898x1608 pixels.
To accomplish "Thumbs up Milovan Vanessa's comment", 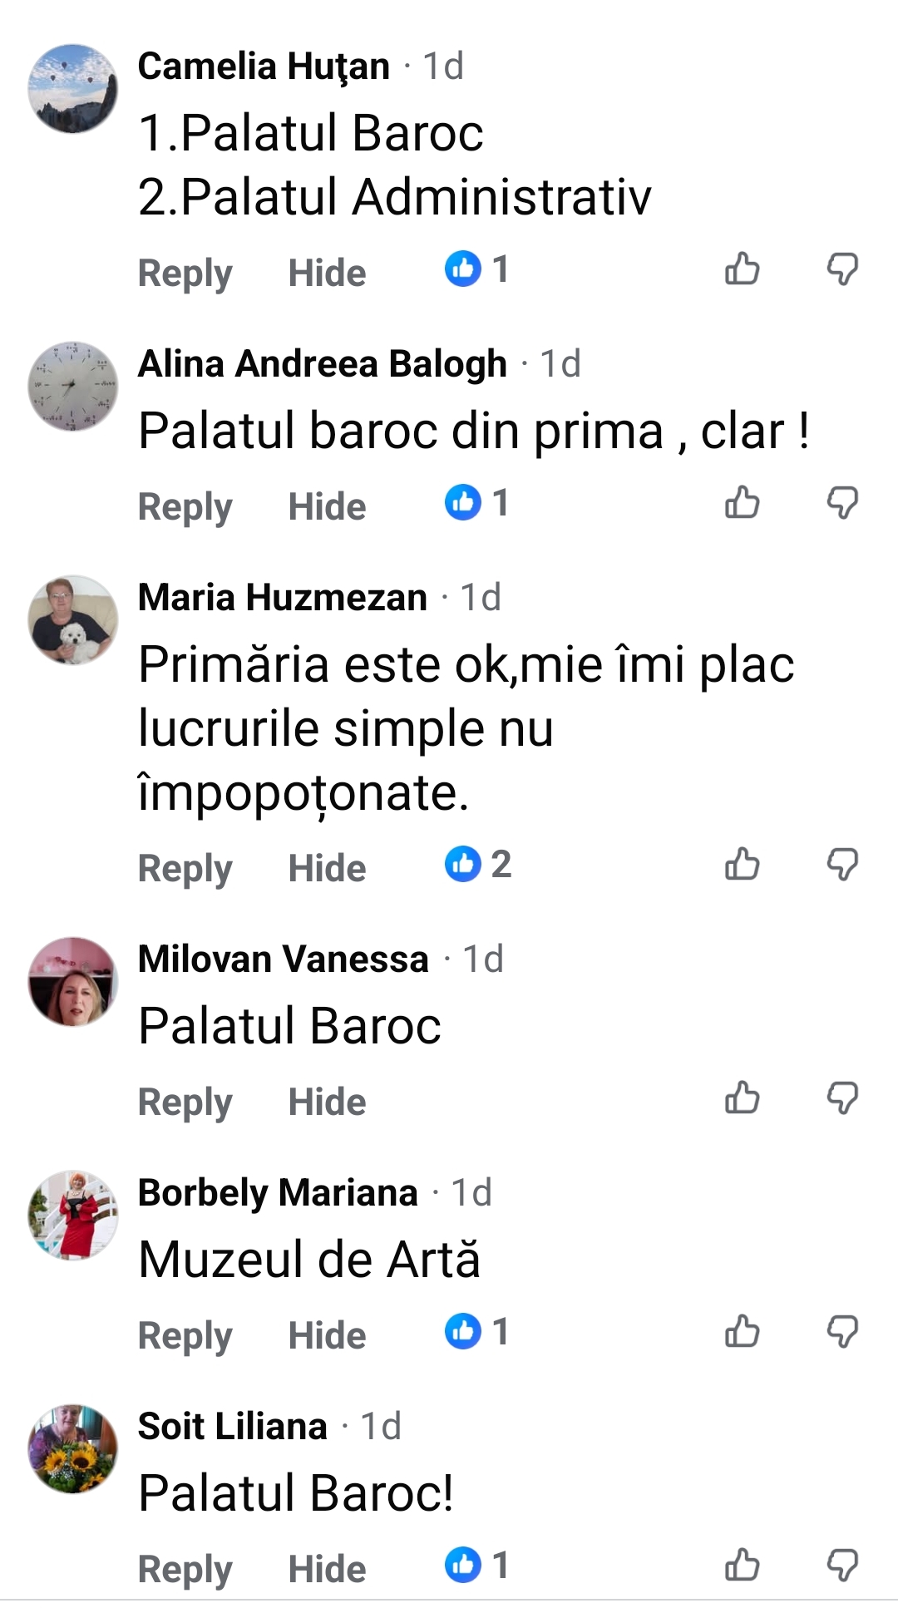I will (742, 1097).
